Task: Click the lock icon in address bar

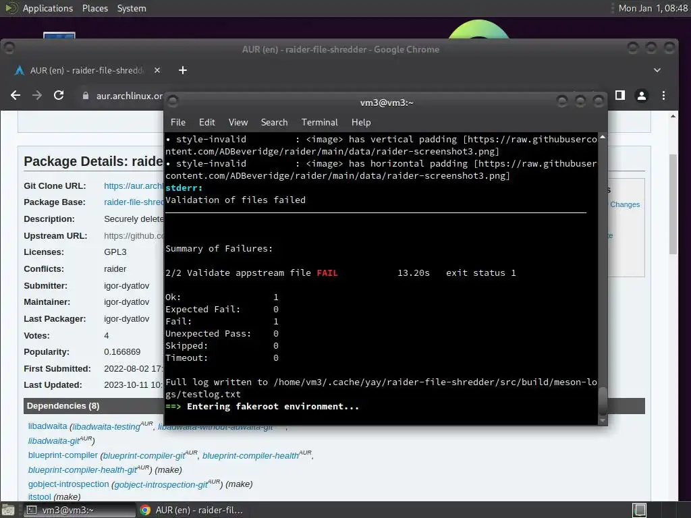Action: pos(86,96)
